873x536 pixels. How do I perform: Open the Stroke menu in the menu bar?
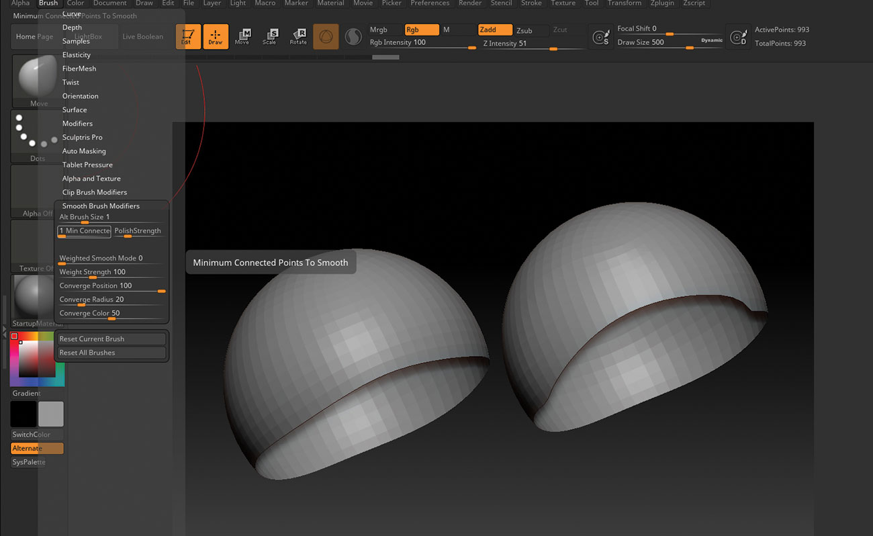point(531,3)
